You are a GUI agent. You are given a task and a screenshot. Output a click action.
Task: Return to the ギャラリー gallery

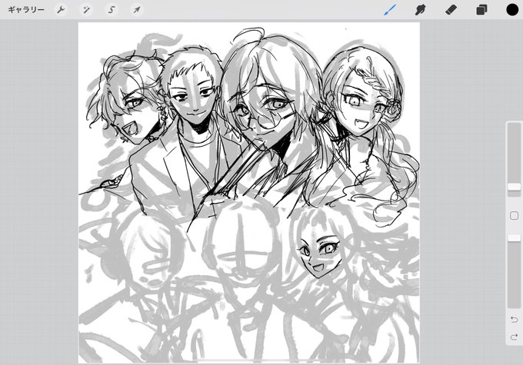click(26, 10)
